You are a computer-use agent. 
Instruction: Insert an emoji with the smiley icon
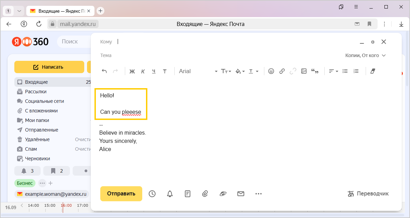tap(271, 71)
